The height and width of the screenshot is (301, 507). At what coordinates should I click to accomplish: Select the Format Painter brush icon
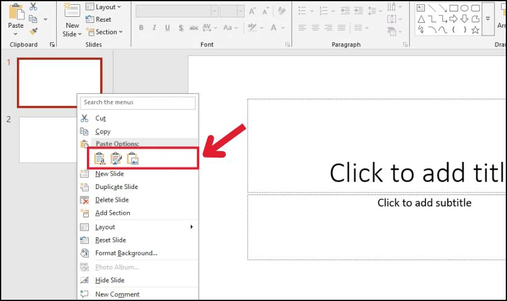pos(33,31)
